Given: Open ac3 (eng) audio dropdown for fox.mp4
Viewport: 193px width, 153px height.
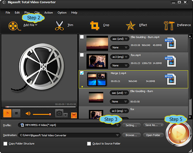Looking at the screenshot, I should pos(120,57).
